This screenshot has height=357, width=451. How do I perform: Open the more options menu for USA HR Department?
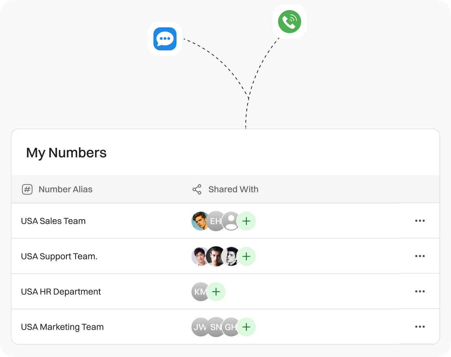(420, 291)
